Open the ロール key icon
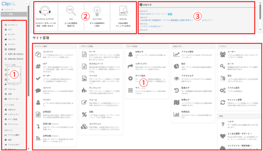 223,66
